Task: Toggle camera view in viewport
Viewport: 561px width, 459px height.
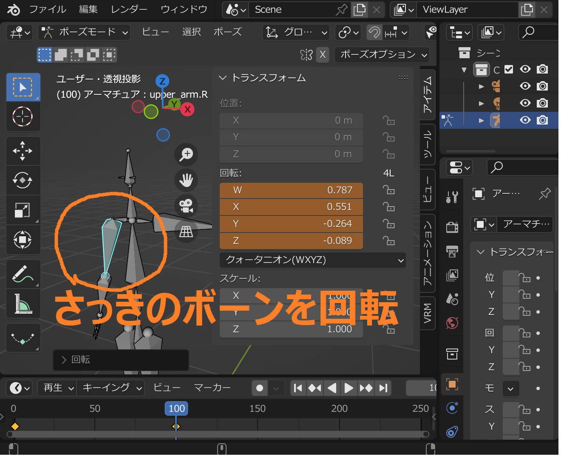Action: [186, 206]
